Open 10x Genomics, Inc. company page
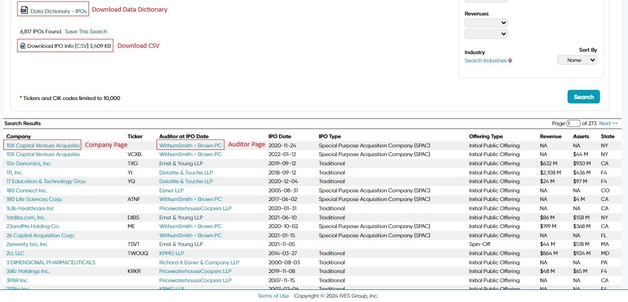 [29, 163]
